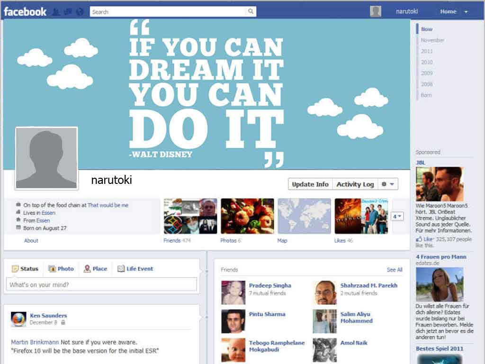485x364 pixels.
Task: Open the Activity Log
Action: (x=355, y=184)
